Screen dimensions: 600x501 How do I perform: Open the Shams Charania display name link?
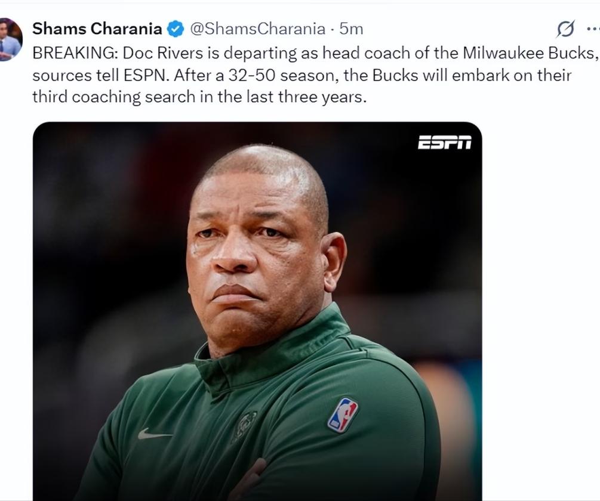click(x=97, y=29)
